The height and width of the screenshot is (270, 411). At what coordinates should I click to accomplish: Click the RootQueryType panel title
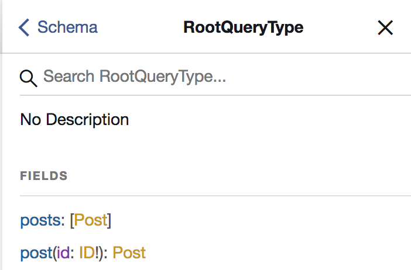(244, 27)
